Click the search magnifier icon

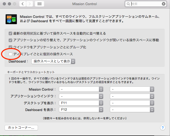click(x=128, y=4)
